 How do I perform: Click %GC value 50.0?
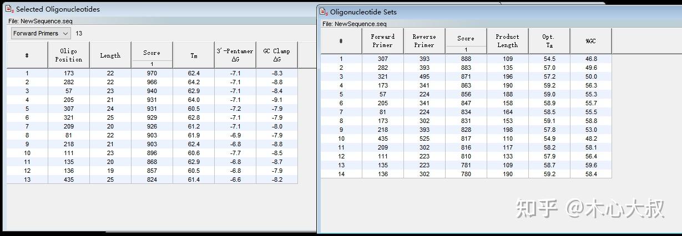coord(591,76)
